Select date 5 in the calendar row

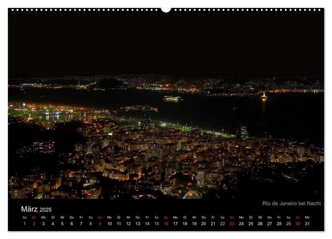(62, 224)
